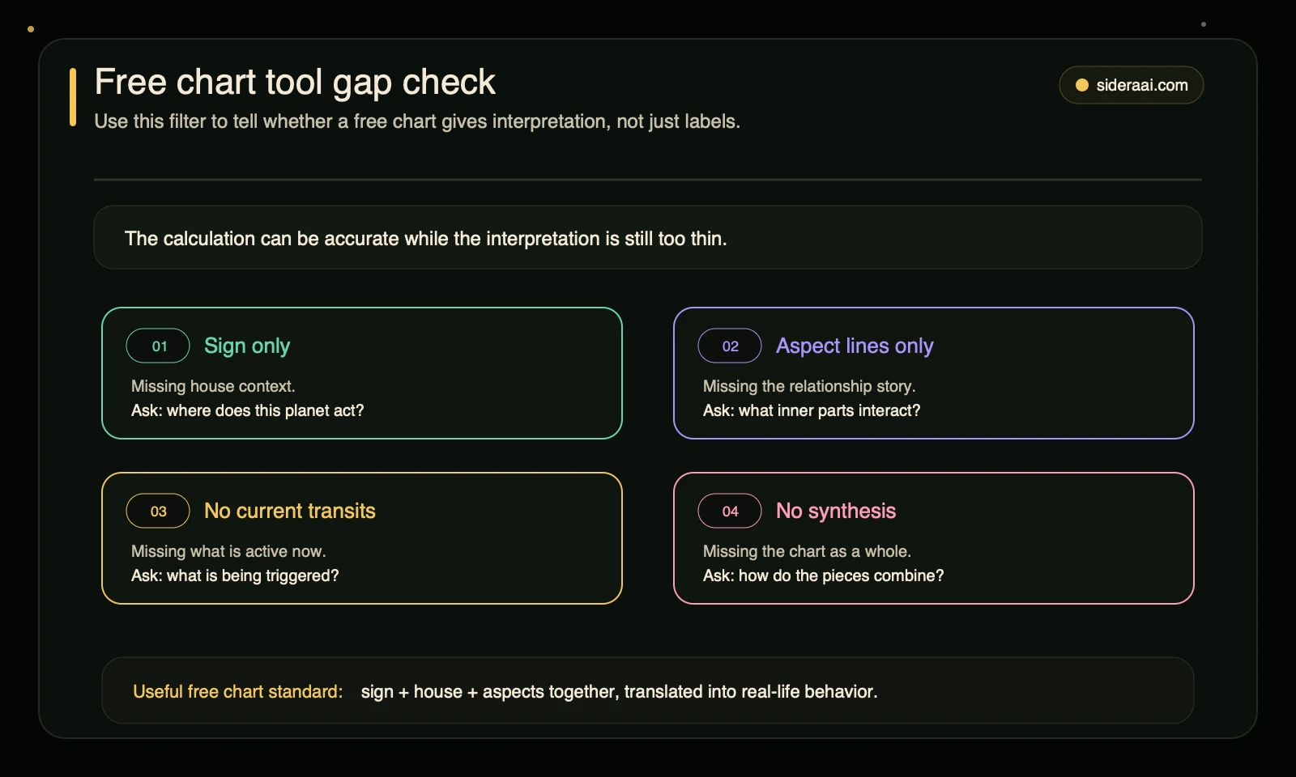Click the yellow dot in sideraai.com badge
This screenshot has width=1296, height=777.
tap(1081, 85)
